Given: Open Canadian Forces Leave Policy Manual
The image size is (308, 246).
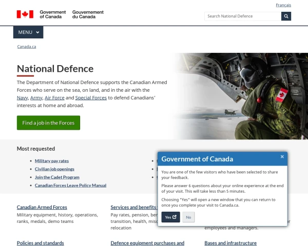Looking at the screenshot, I should coord(70,186).
